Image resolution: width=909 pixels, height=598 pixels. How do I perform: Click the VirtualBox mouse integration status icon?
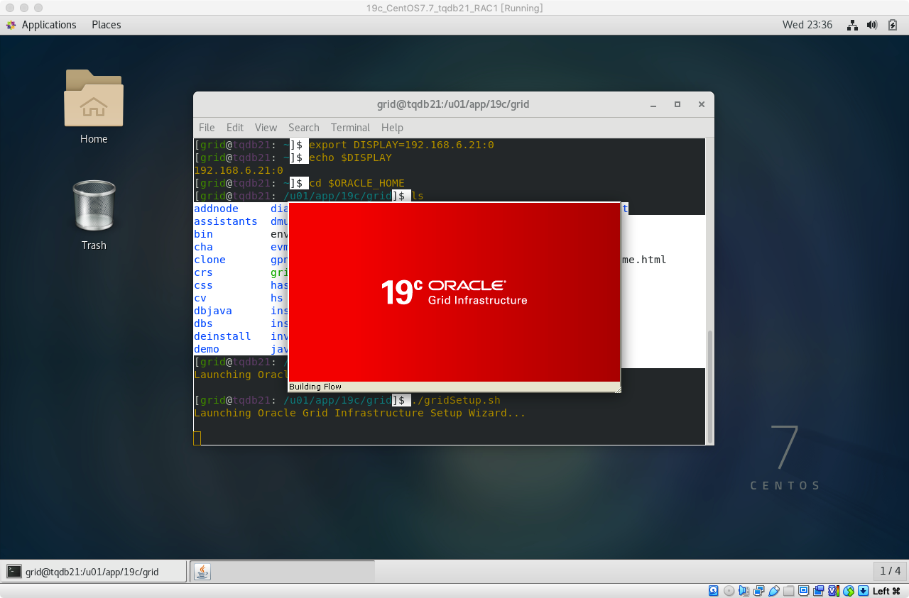(849, 591)
